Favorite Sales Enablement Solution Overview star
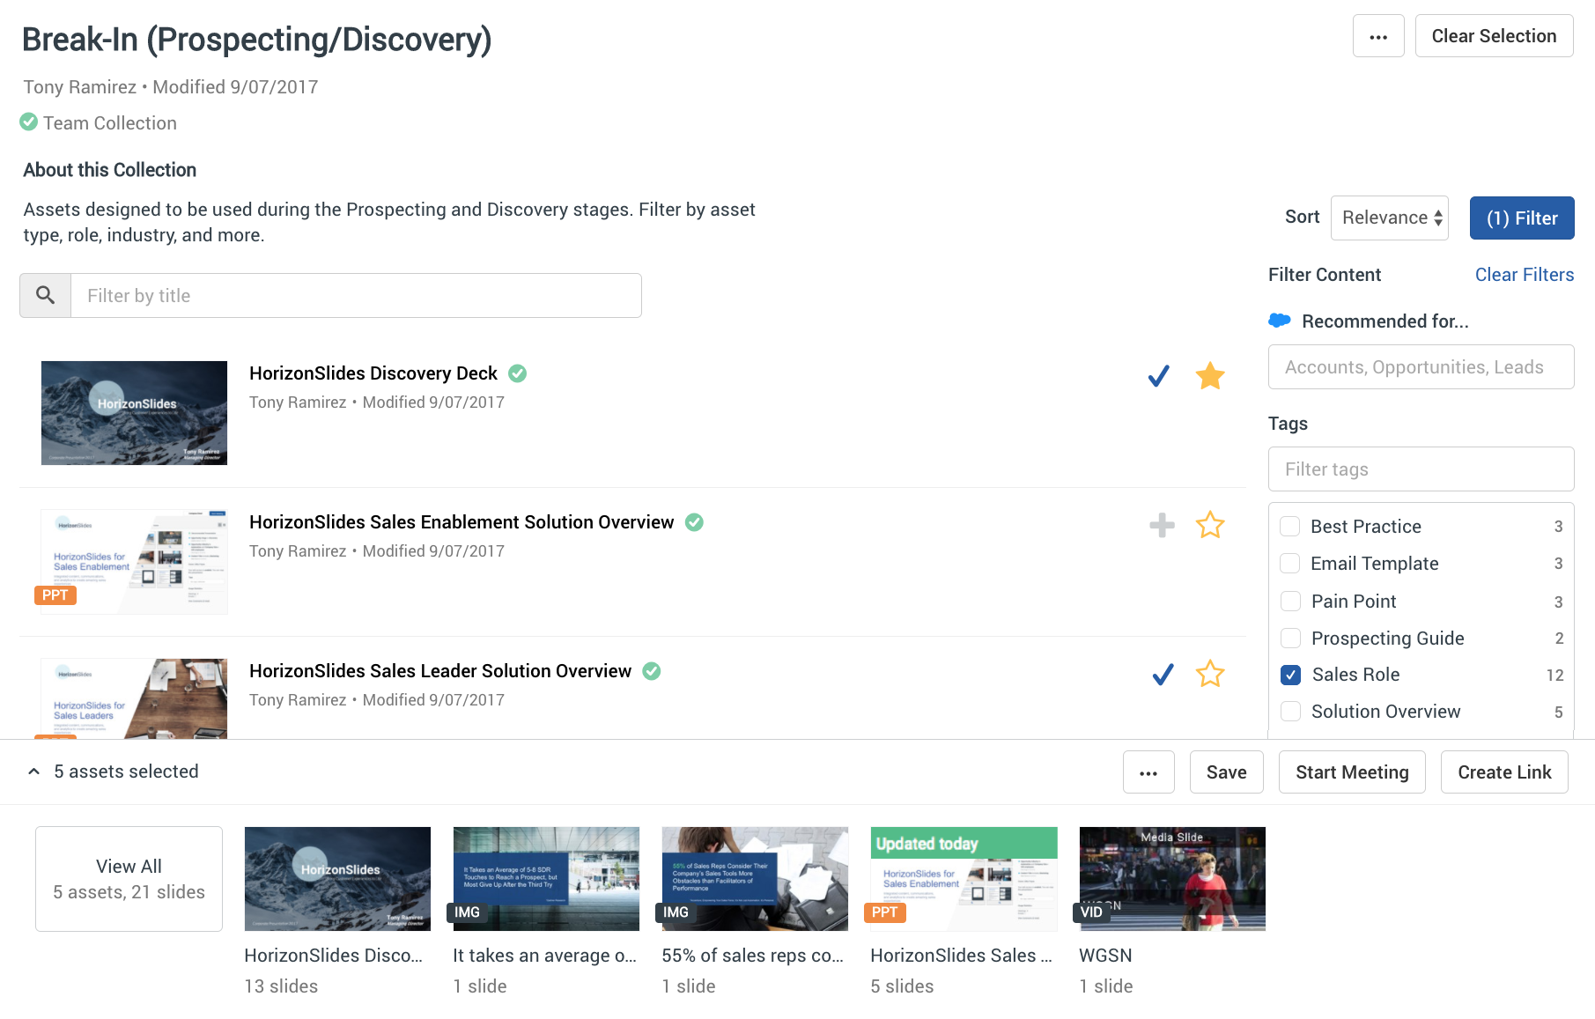1595x1019 pixels. coord(1210,525)
